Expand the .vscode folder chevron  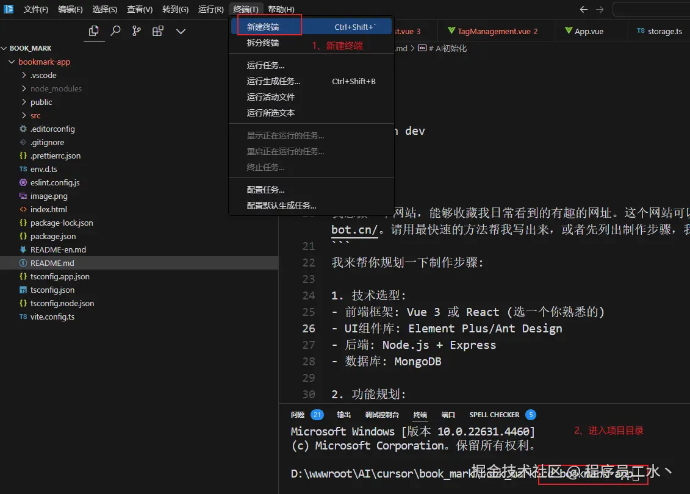point(24,75)
